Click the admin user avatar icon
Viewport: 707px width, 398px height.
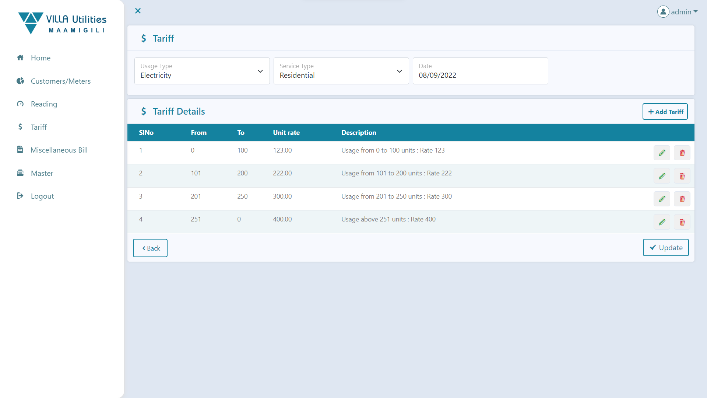pos(663,12)
